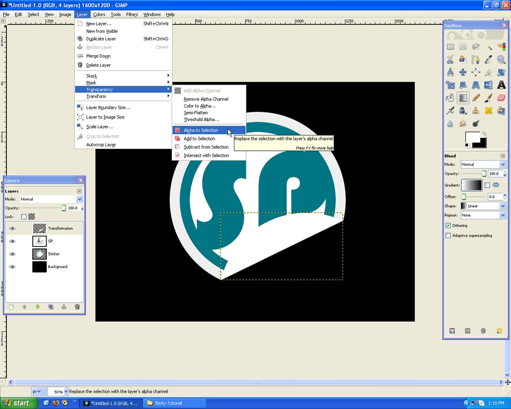Expand the Stack submenu

pyautogui.click(x=123, y=76)
